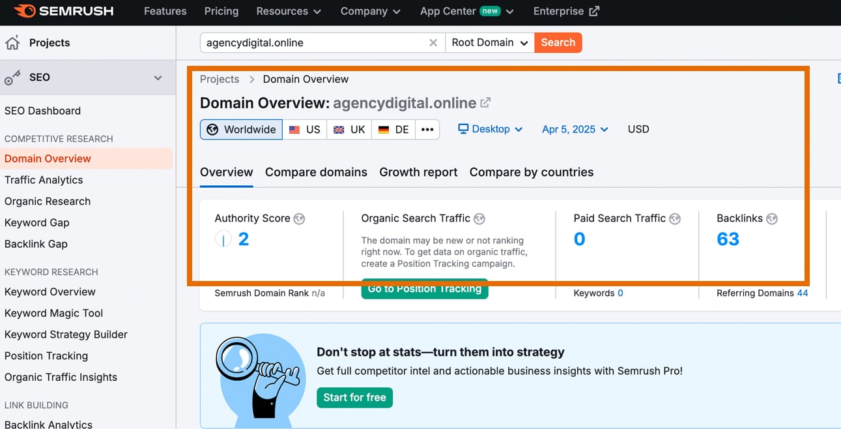
Task: Select the US database
Action: (x=305, y=129)
